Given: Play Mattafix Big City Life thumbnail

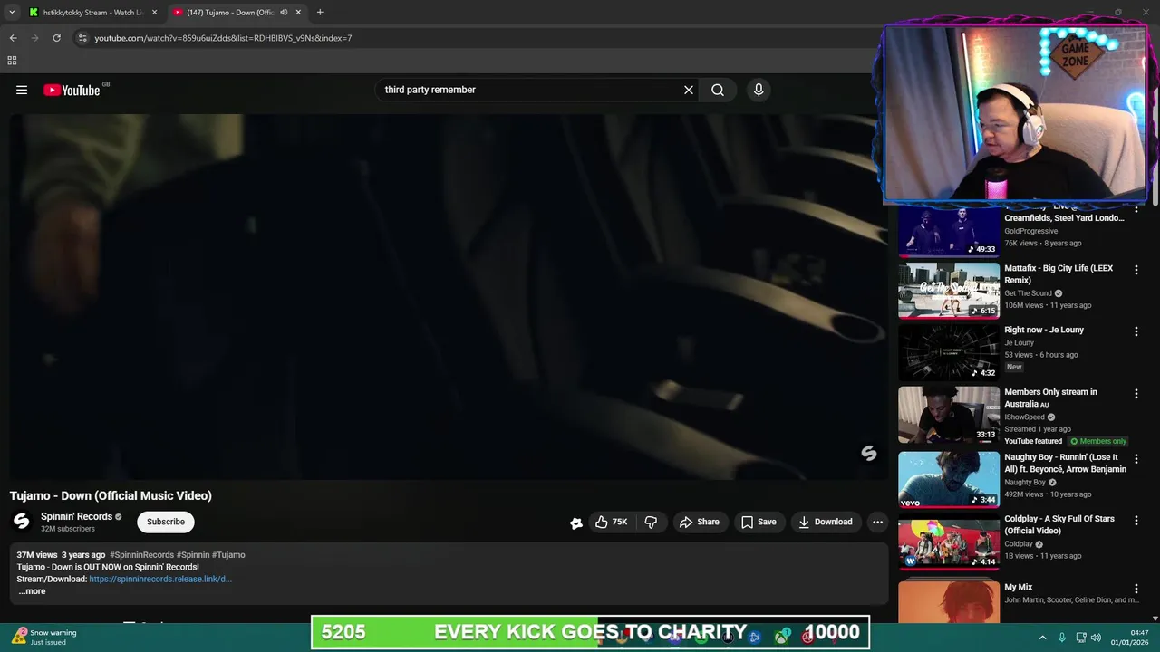Looking at the screenshot, I should click(x=949, y=291).
